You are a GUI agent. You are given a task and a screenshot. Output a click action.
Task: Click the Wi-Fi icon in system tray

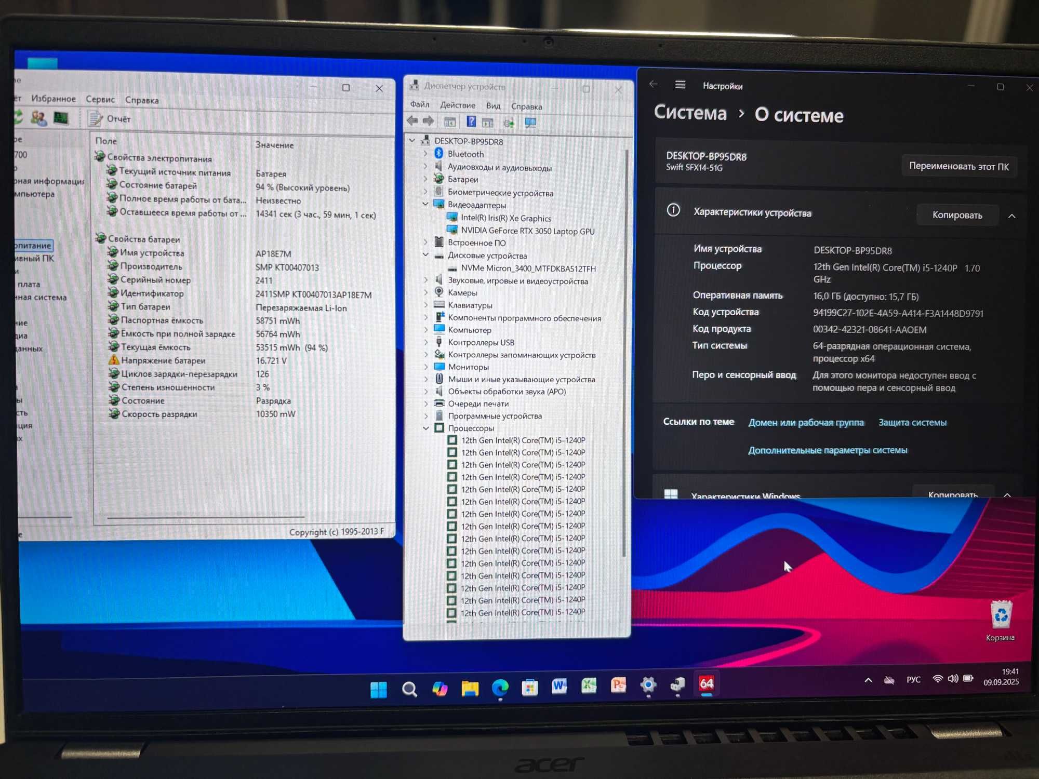(x=937, y=679)
